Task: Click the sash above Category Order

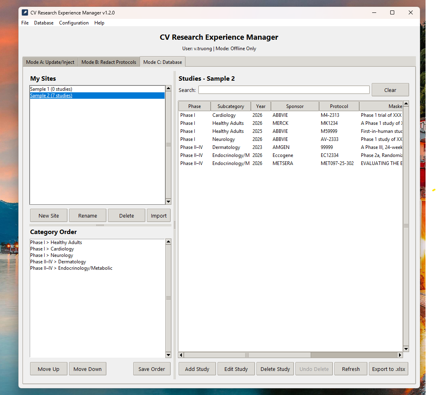Action: (x=100, y=225)
